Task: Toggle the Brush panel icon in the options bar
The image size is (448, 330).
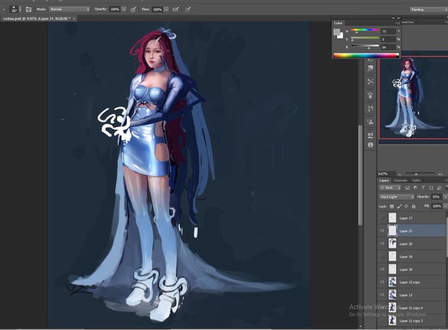Action: pyautogui.click(x=28, y=9)
